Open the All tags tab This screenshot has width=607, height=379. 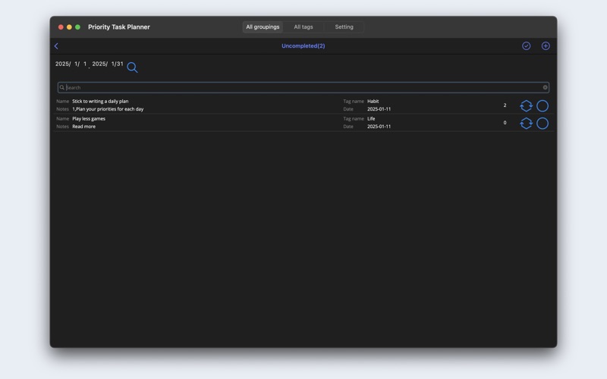tap(303, 27)
